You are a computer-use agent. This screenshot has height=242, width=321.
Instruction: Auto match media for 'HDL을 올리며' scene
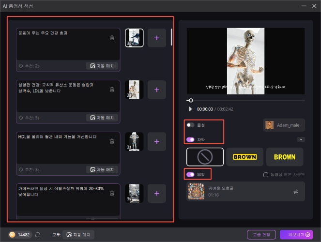102,169
